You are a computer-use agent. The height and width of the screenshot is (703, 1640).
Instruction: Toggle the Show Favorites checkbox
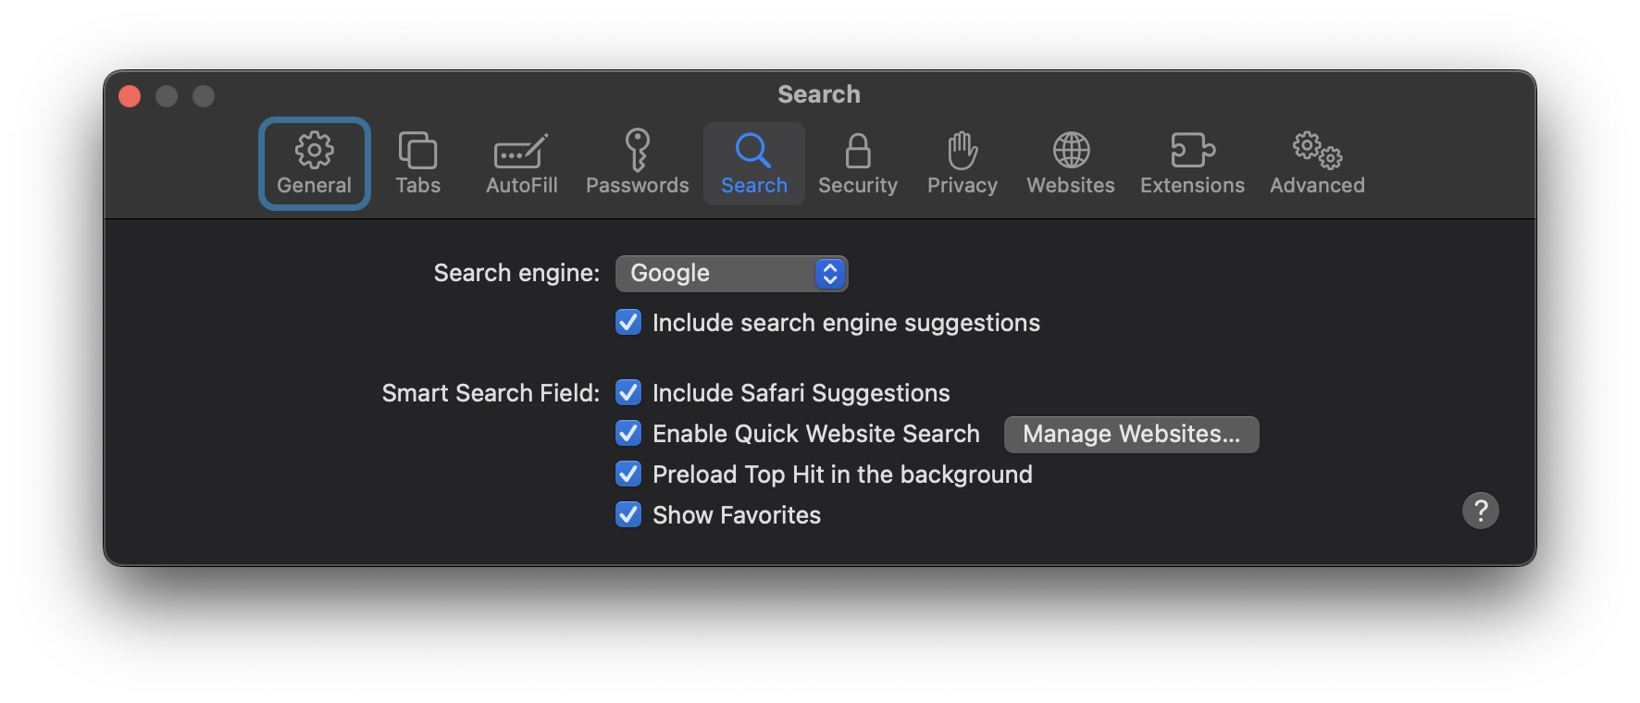[628, 514]
